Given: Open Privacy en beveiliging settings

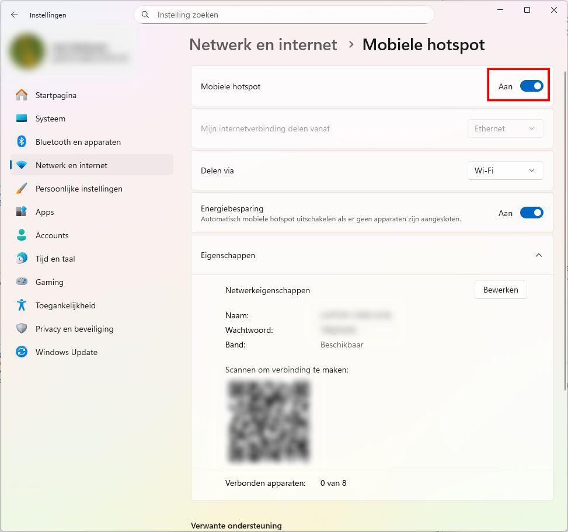Looking at the screenshot, I should (74, 329).
